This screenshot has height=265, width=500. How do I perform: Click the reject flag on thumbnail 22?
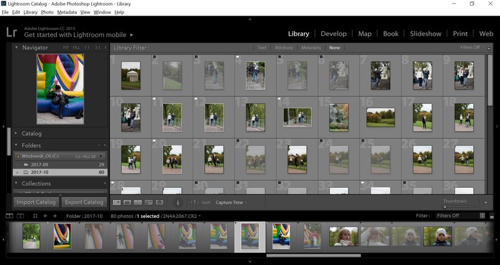point(238,141)
